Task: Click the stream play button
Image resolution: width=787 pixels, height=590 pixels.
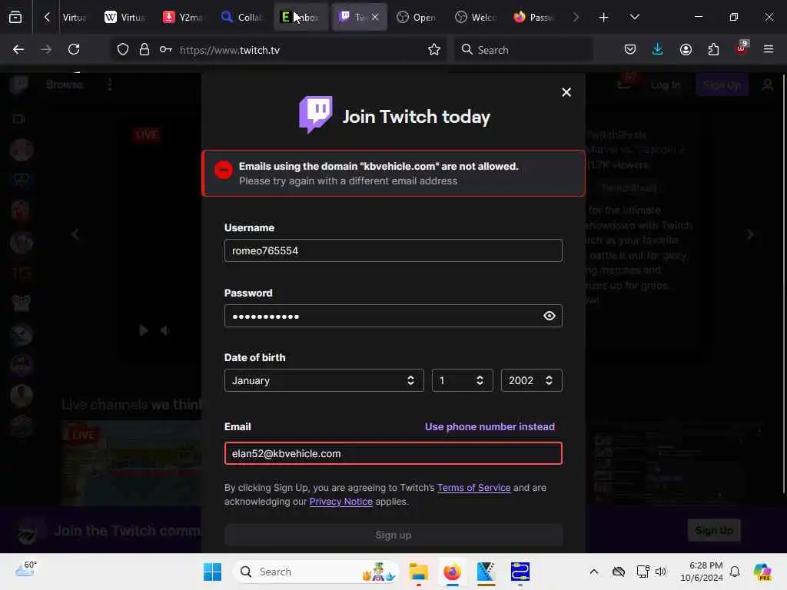Action: pyautogui.click(x=143, y=330)
